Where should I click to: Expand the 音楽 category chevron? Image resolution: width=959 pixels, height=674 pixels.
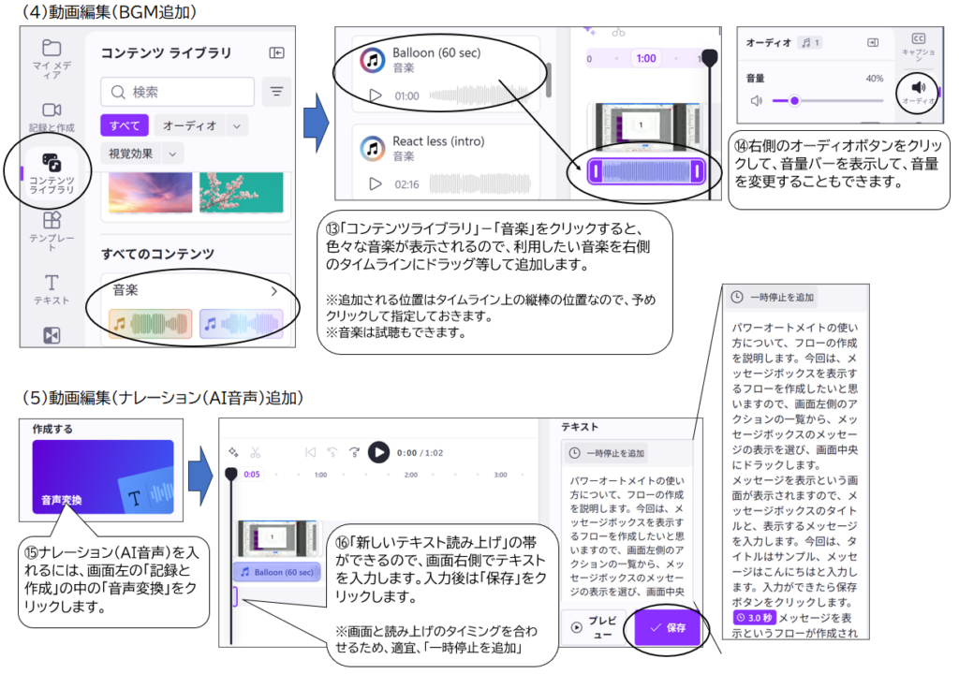[274, 291]
